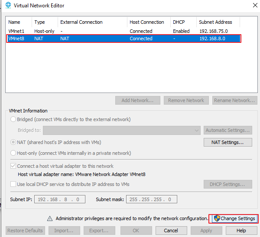This screenshot has height=237, width=260.
Task: Select the VMnet8 network row
Action: click(x=123, y=38)
